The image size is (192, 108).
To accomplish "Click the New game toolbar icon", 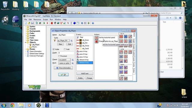I will tap(26, 23).
